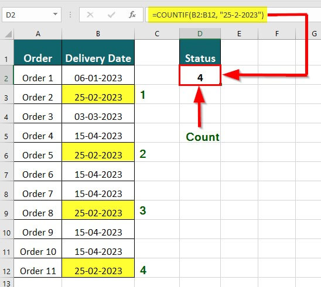Select column A header
The width and height of the screenshot is (321, 287).
tap(37, 34)
